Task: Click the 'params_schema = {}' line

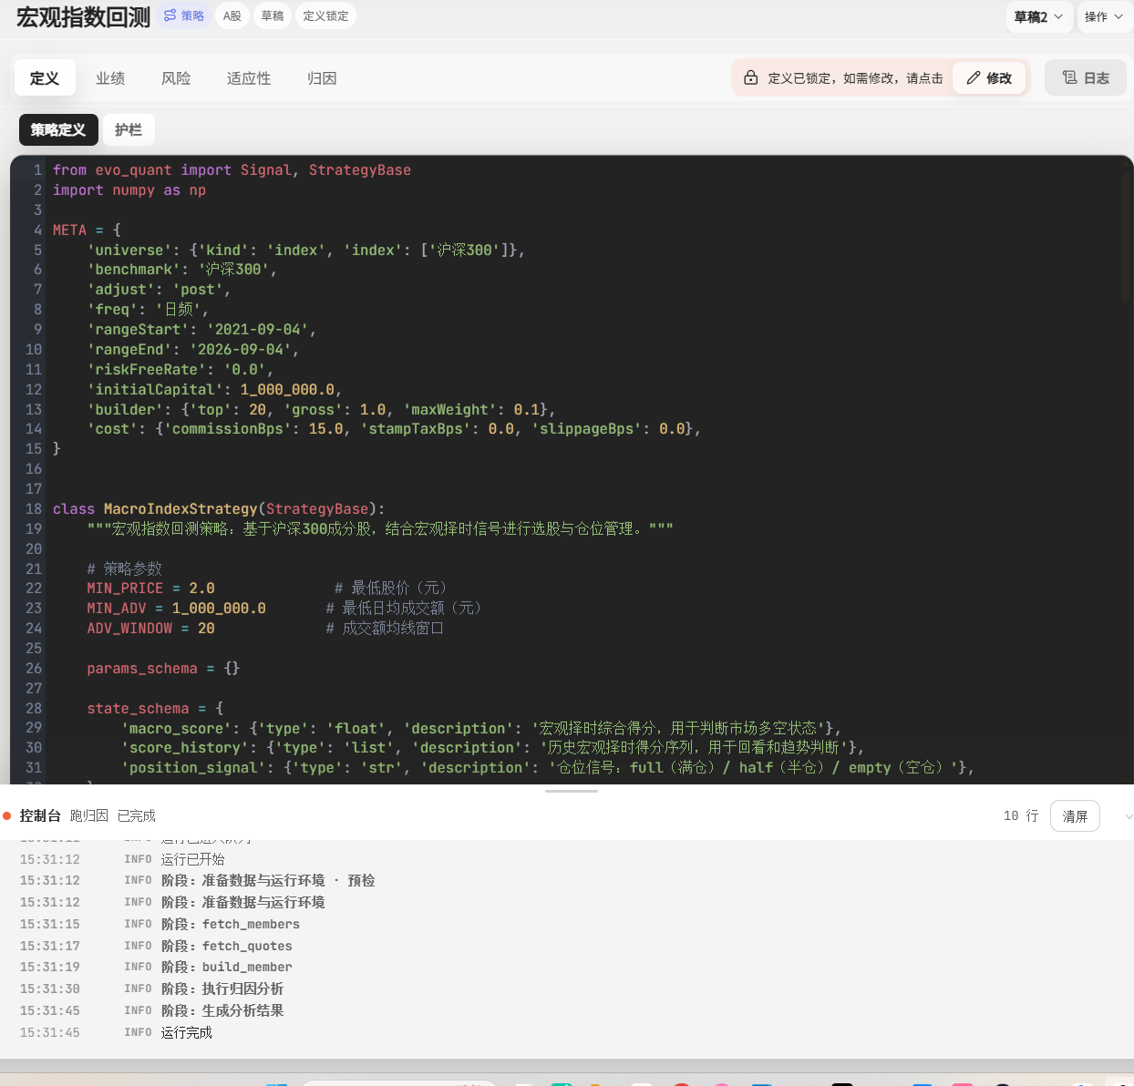Action: coord(163,668)
